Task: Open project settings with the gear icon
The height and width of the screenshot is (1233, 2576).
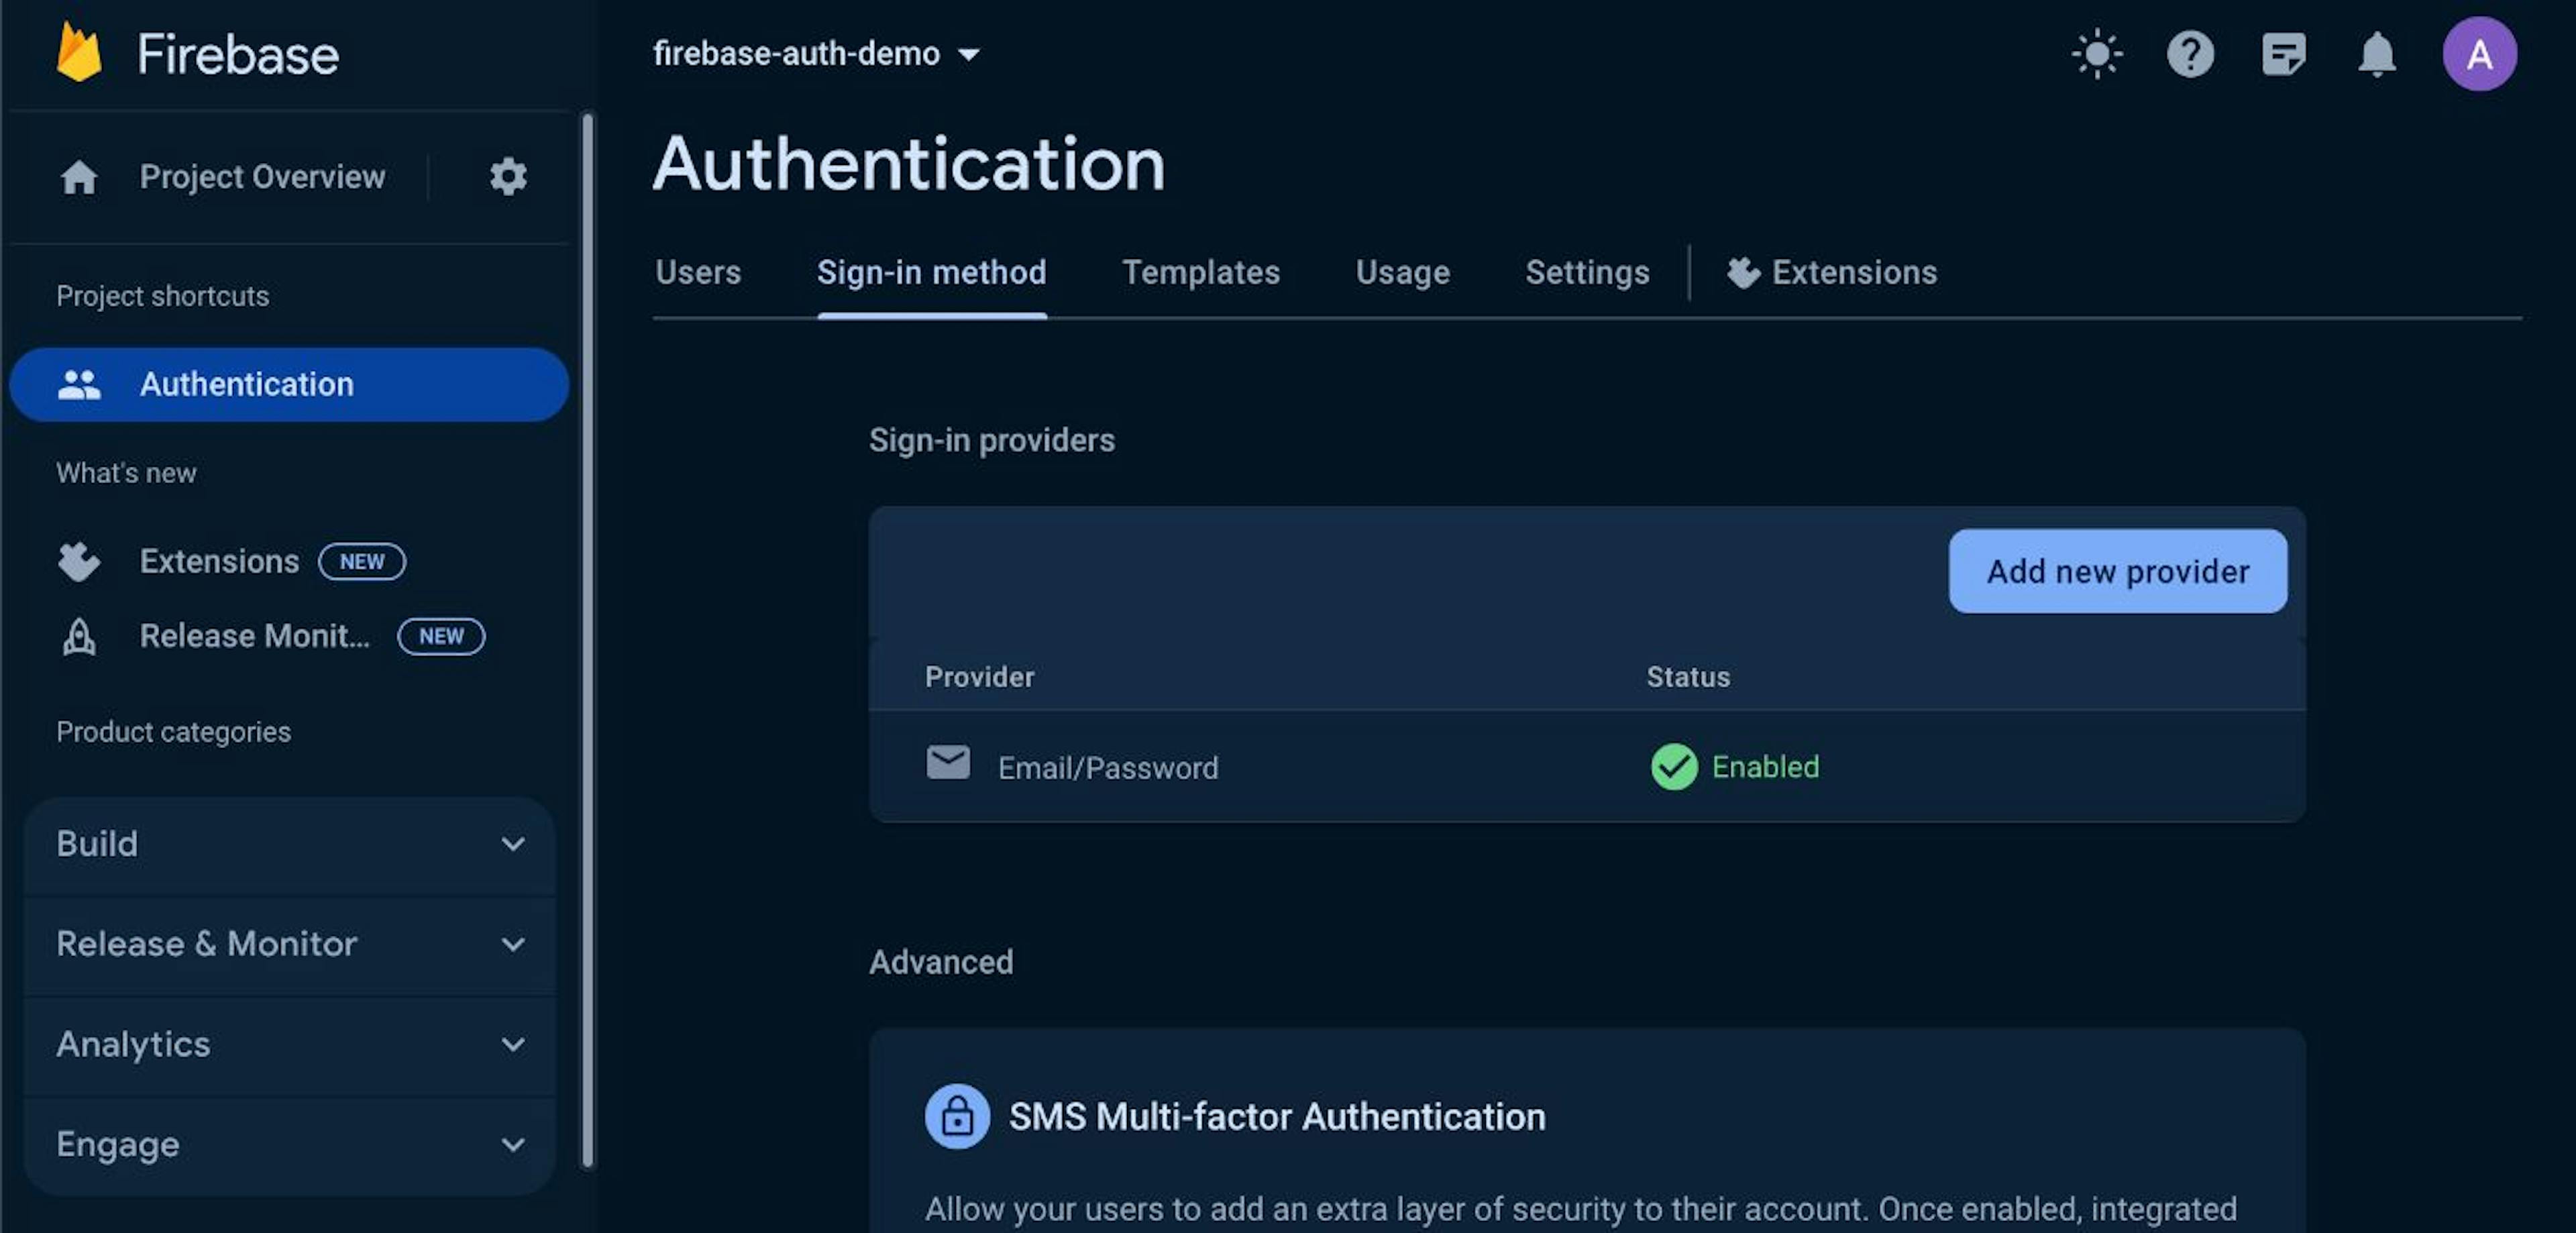Action: click(509, 177)
